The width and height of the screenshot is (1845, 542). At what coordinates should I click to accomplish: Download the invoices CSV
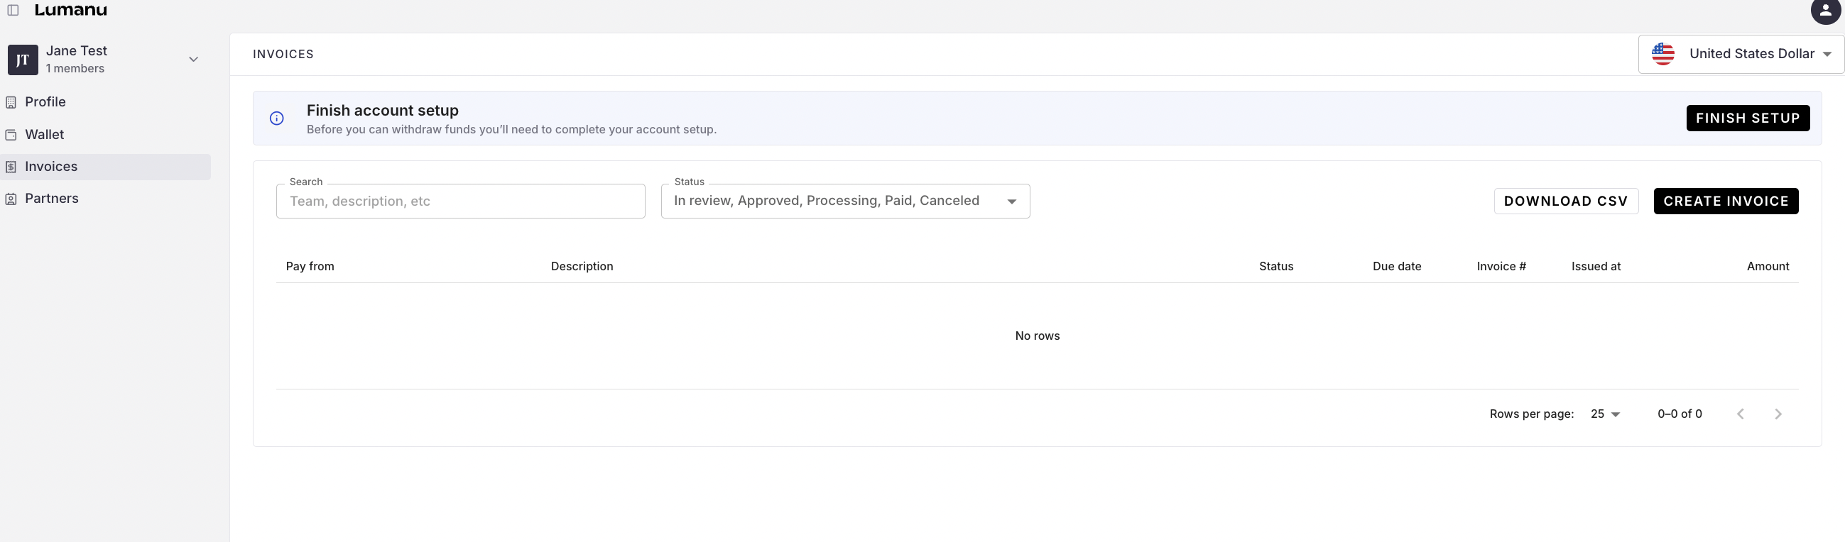pyautogui.click(x=1566, y=201)
